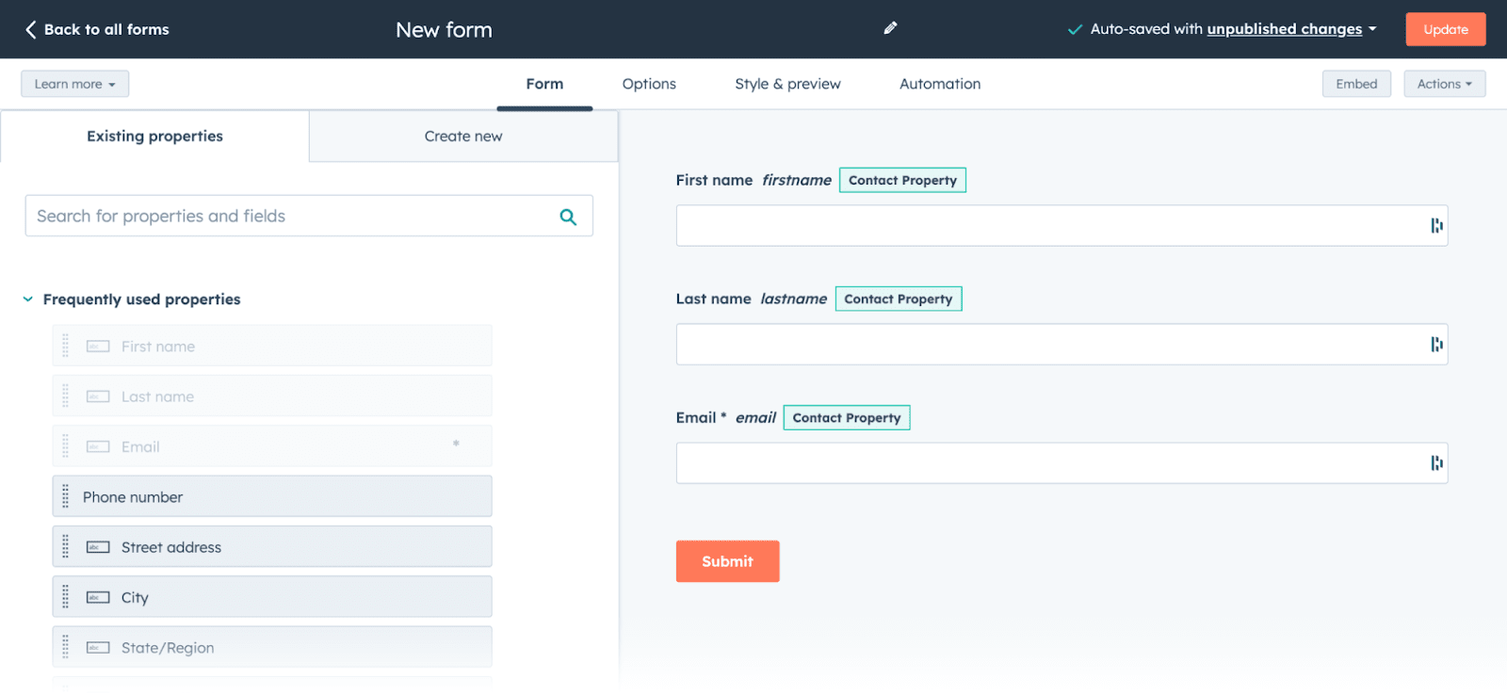
Task: Click the Last name field label
Action: [x=713, y=299]
